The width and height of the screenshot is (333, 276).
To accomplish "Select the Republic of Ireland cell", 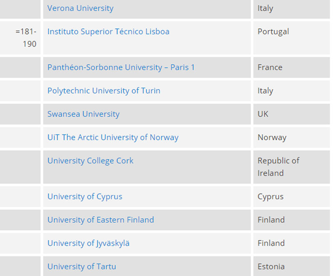I will (279, 166).
